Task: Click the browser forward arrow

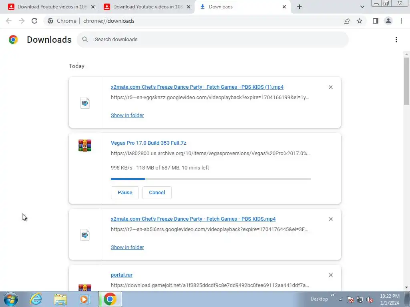Action: pyautogui.click(x=22, y=21)
